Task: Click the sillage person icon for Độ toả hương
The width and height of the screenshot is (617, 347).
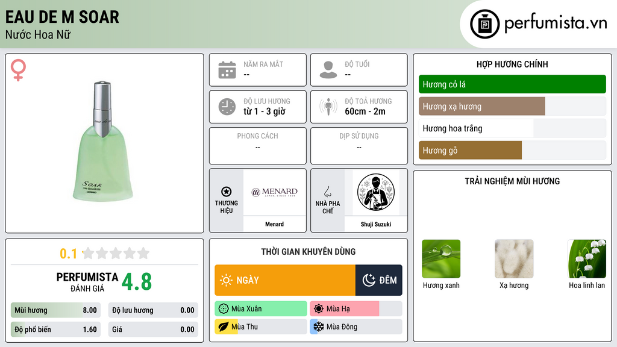Action: tap(328, 107)
